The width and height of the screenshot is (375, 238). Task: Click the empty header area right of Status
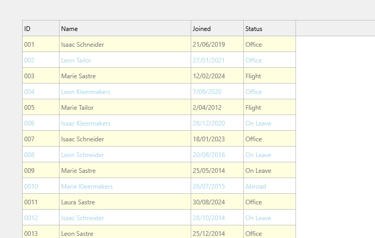335,28
